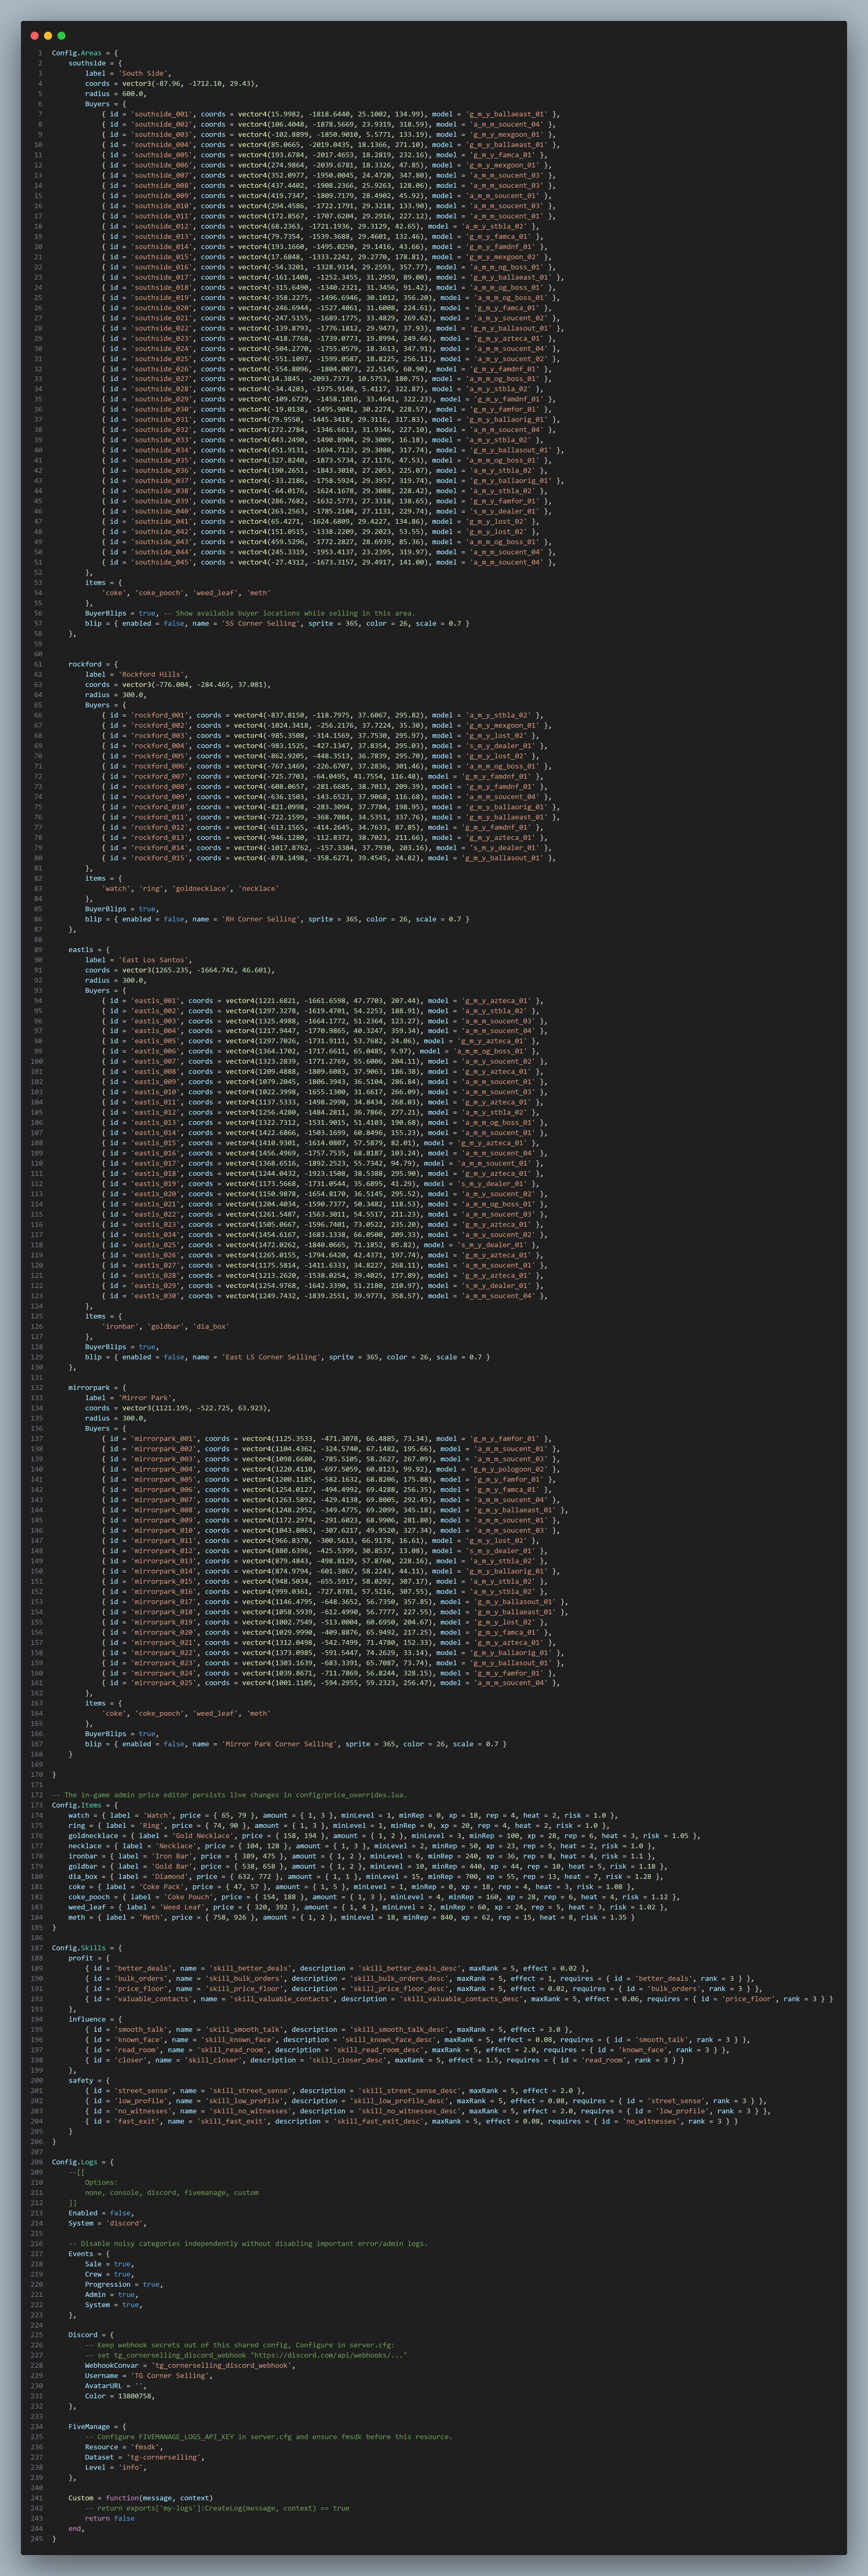Select the 'rockford_015' buyer id
868x2576 pixels.
159,858
